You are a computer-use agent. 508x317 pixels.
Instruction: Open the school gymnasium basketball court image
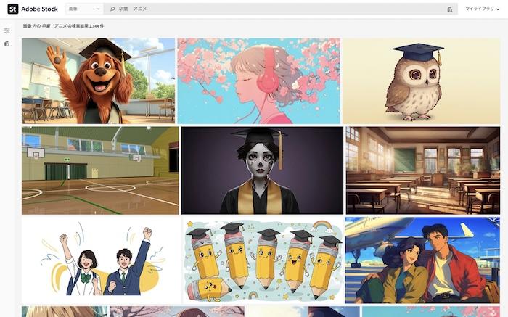click(100, 170)
